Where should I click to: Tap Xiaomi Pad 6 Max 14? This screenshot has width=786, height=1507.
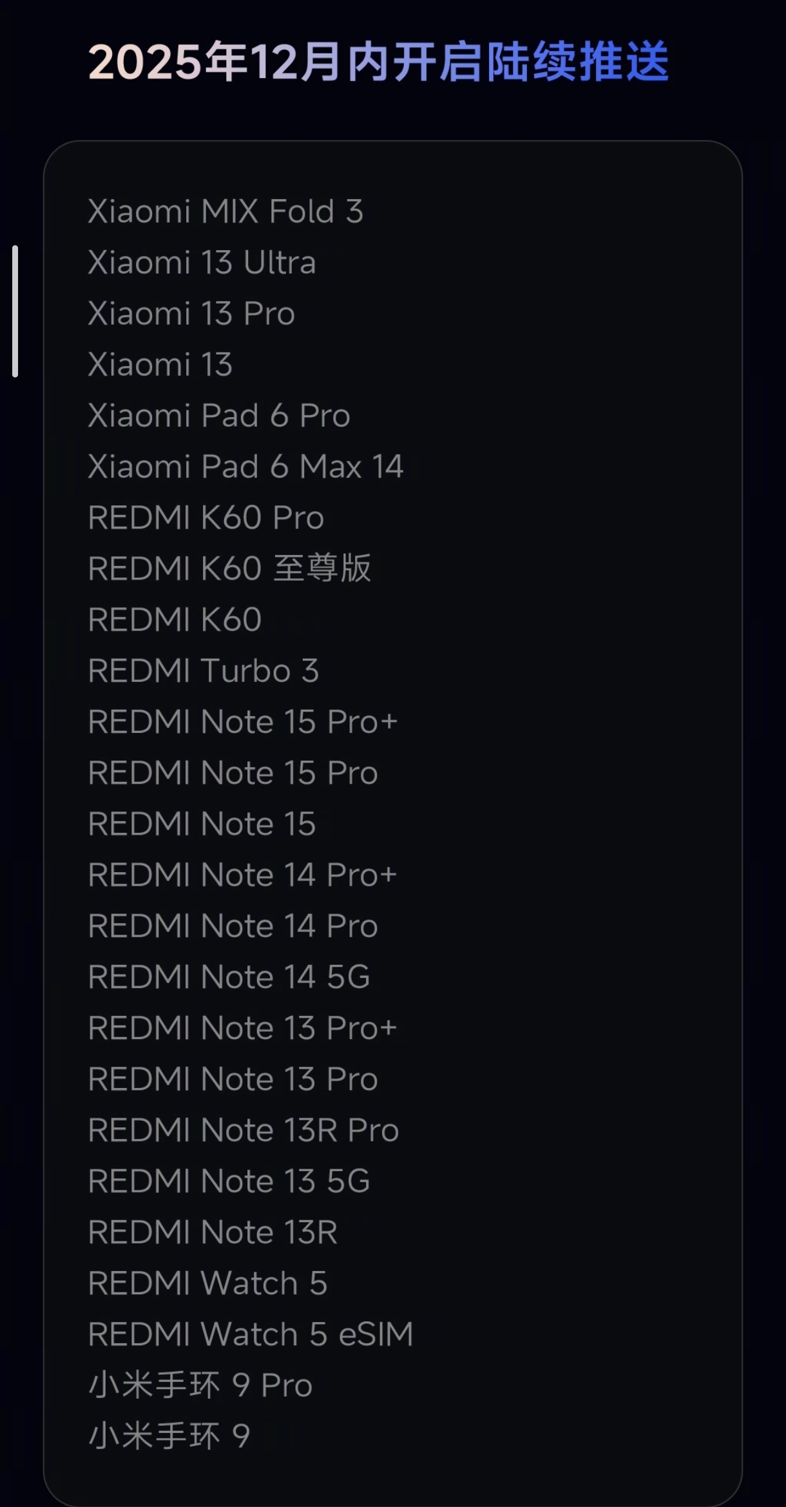click(x=245, y=466)
